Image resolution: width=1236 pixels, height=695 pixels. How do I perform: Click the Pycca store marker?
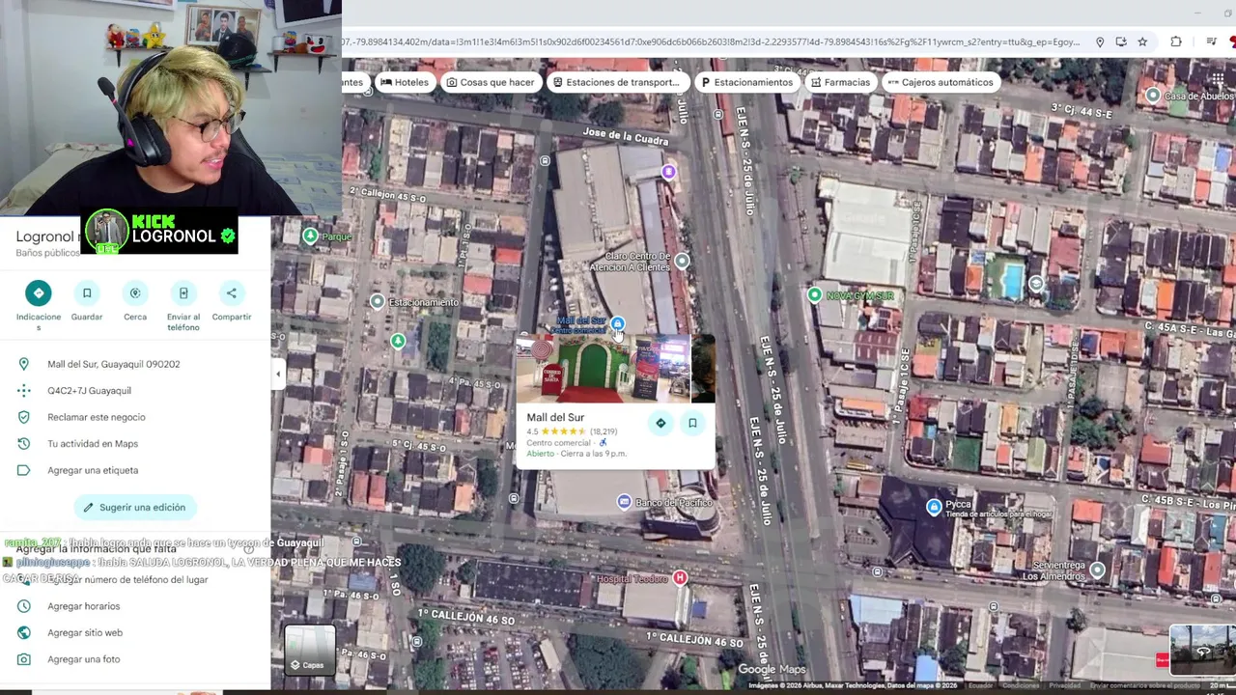point(934,507)
